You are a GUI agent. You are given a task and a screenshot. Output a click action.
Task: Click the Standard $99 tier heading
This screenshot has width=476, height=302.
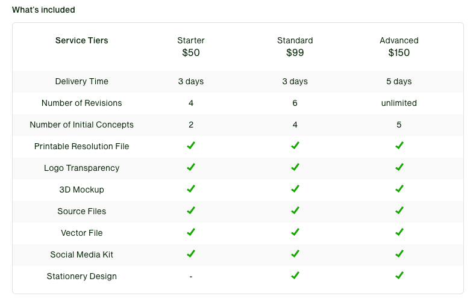(295, 47)
